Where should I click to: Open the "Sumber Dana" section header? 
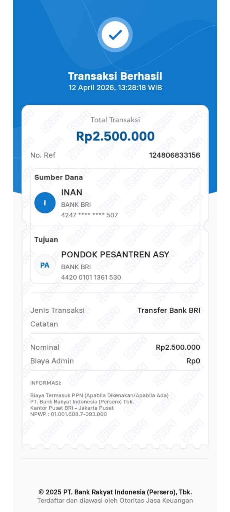58,177
